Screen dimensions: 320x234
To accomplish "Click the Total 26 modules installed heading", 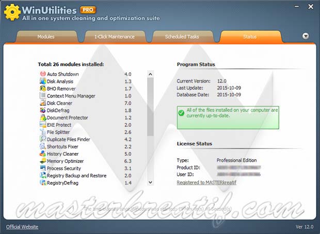I will pos(71,64).
